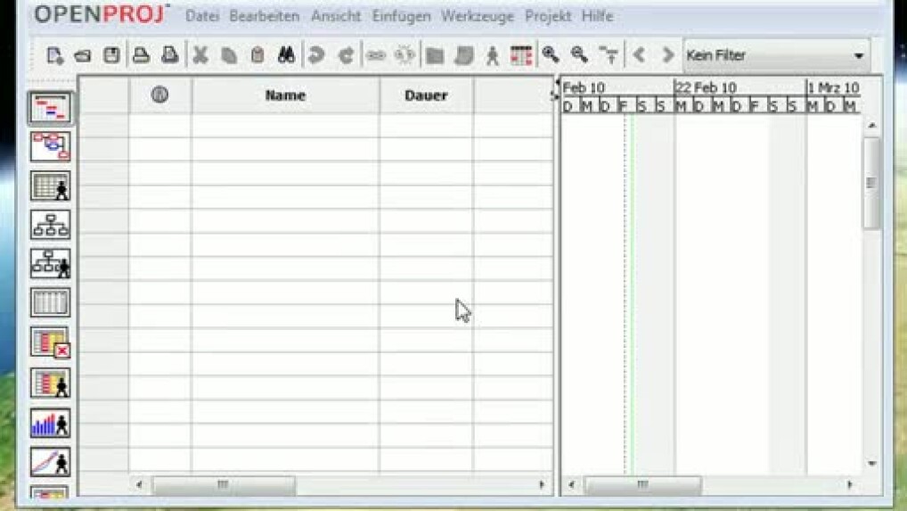Screen dimensions: 907x511
Task: Open the Resources view in sidebar
Action: [x=50, y=185]
